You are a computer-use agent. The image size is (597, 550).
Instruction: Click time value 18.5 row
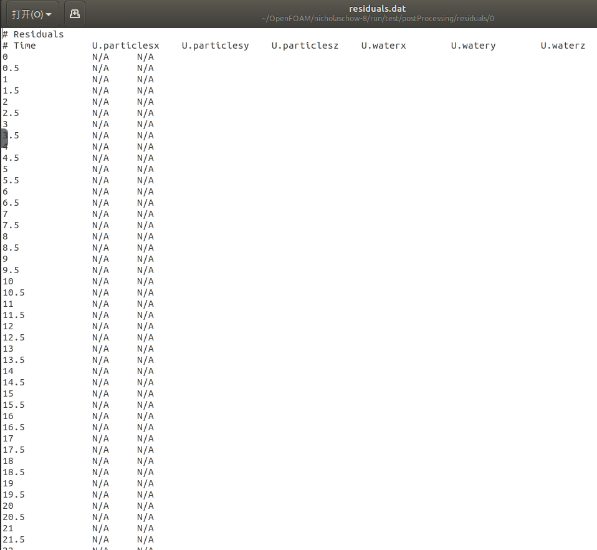(x=14, y=473)
